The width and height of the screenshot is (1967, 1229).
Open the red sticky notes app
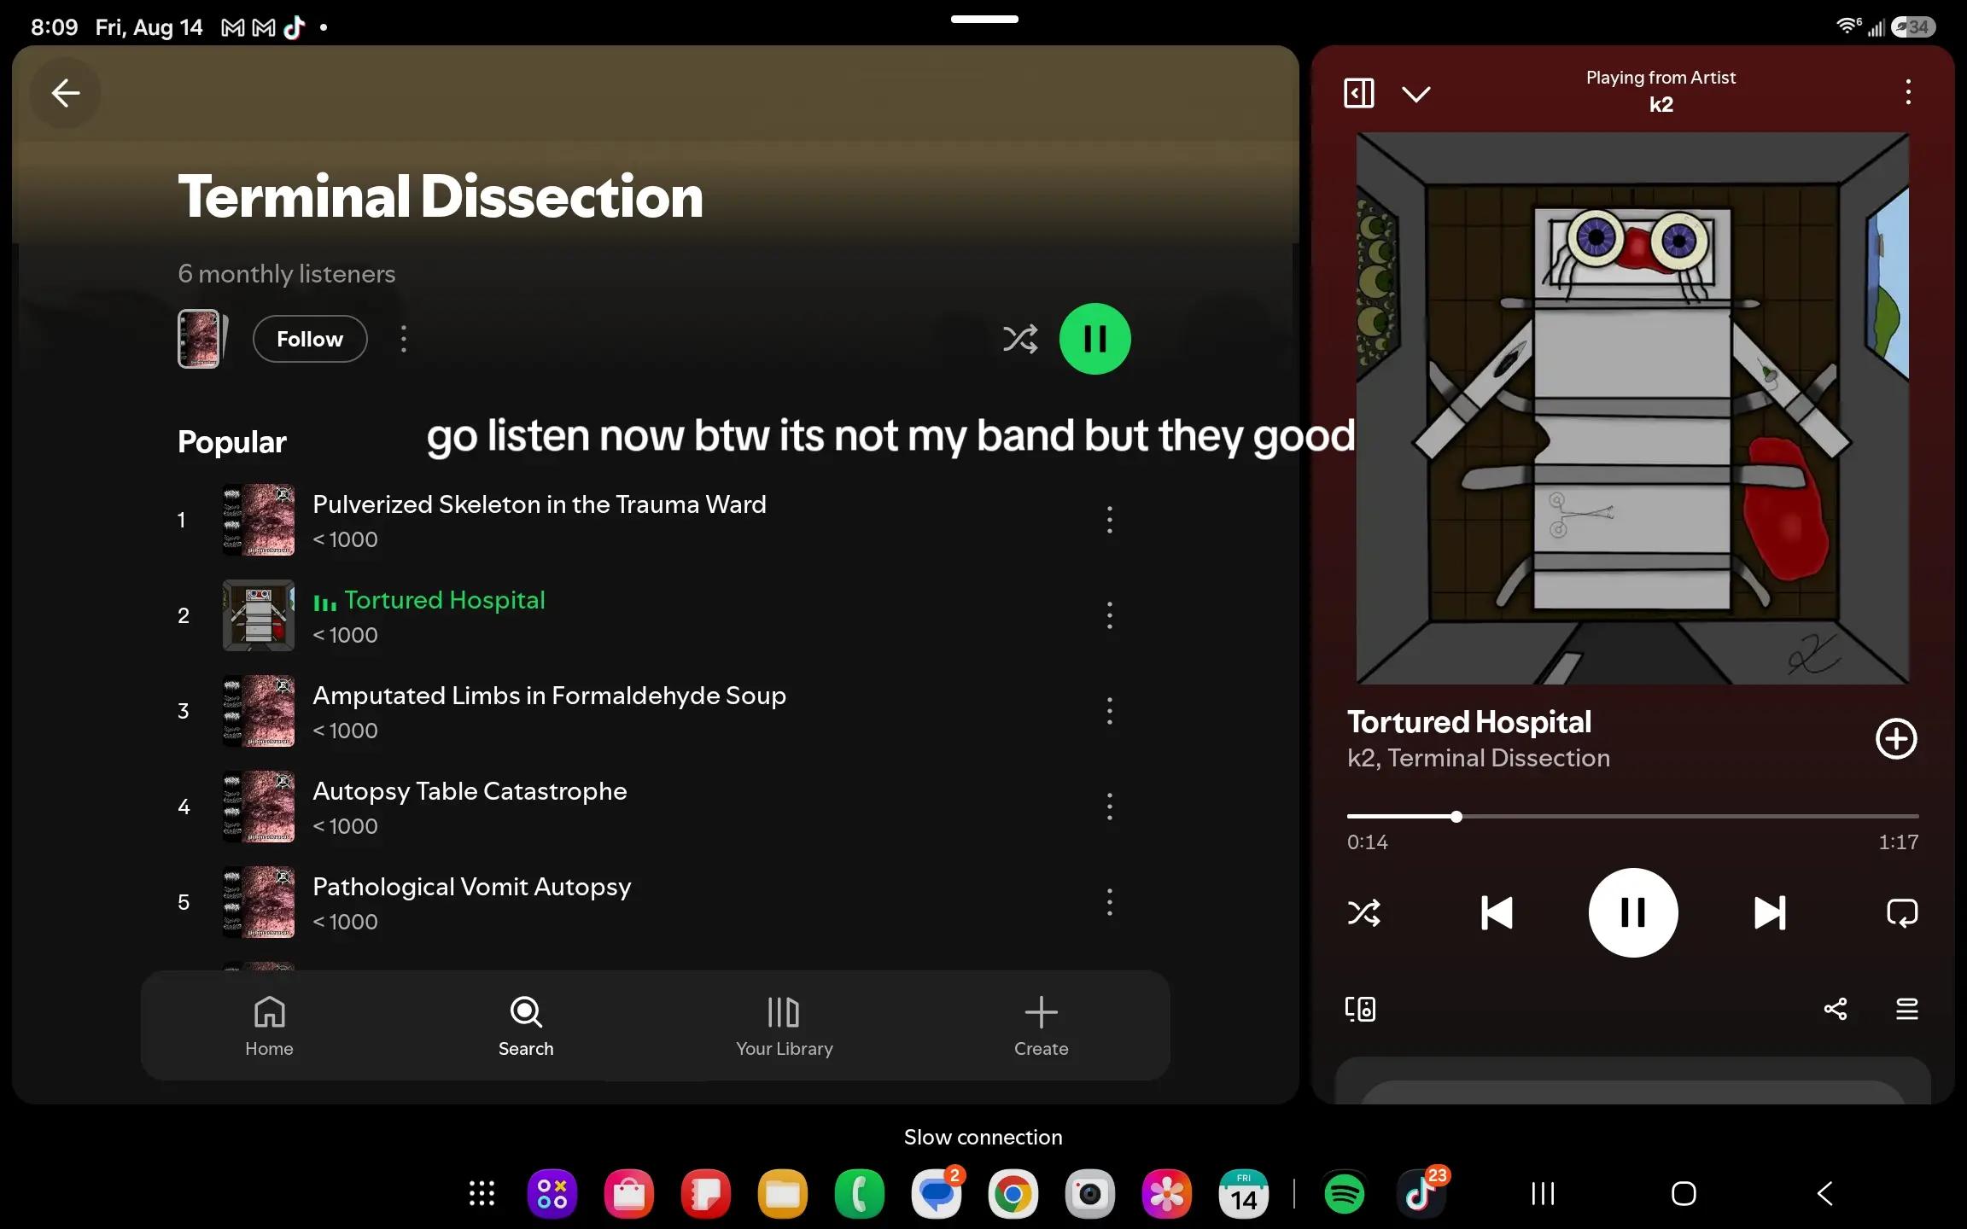tap(706, 1193)
